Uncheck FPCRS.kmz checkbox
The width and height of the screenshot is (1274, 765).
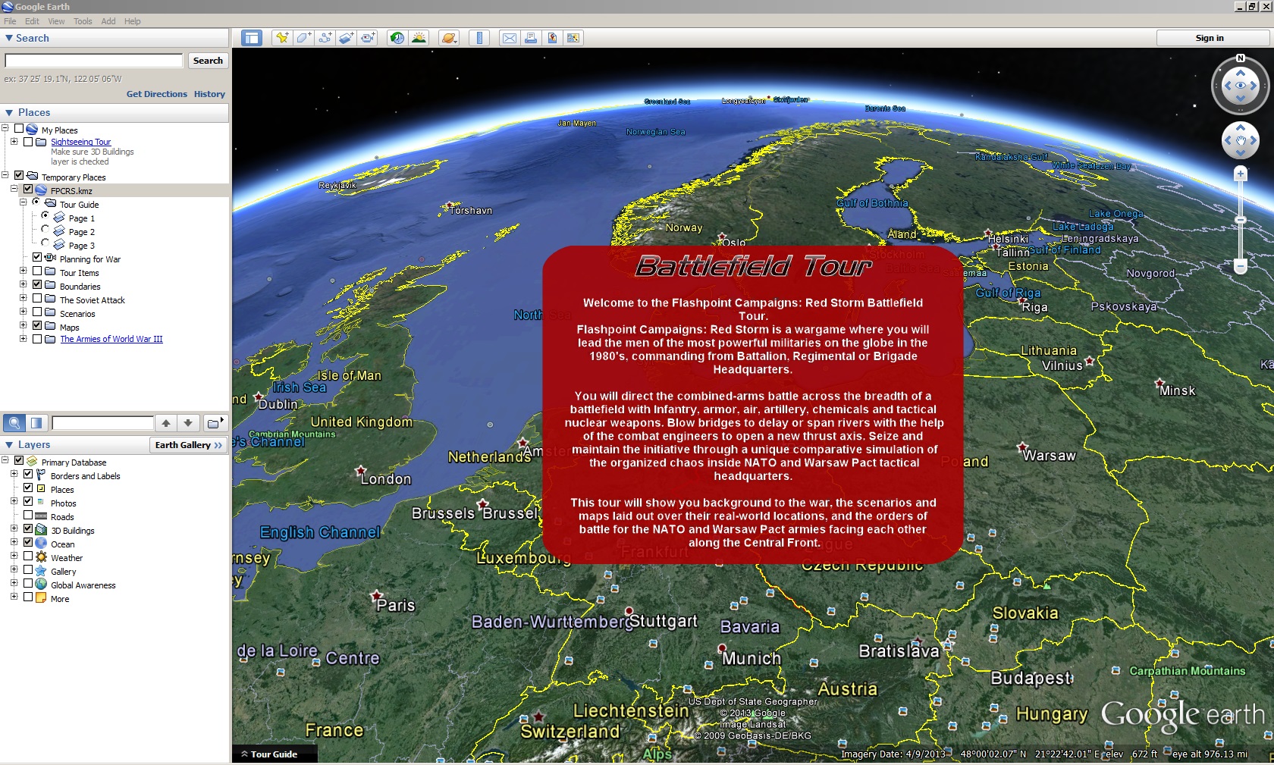pos(28,189)
